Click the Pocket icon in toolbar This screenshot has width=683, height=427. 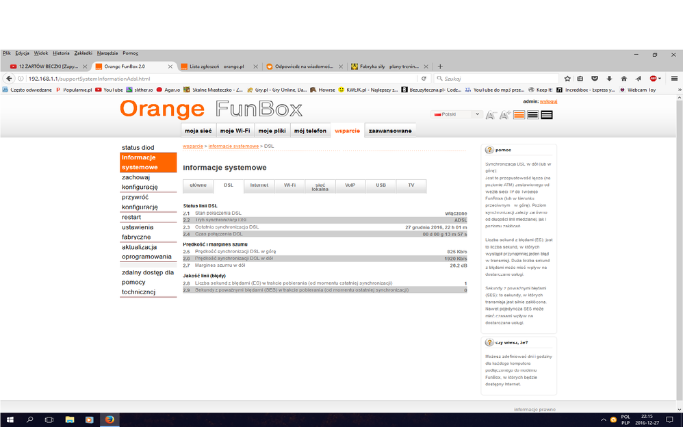point(595,79)
